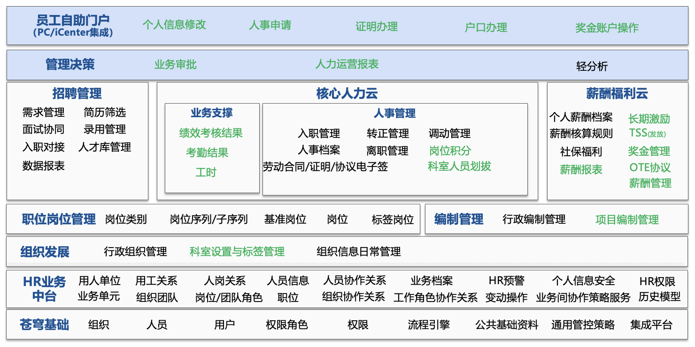The height and width of the screenshot is (347, 695).
Task: Click the 个人信息修改 link
Action: (x=174, y=25)
